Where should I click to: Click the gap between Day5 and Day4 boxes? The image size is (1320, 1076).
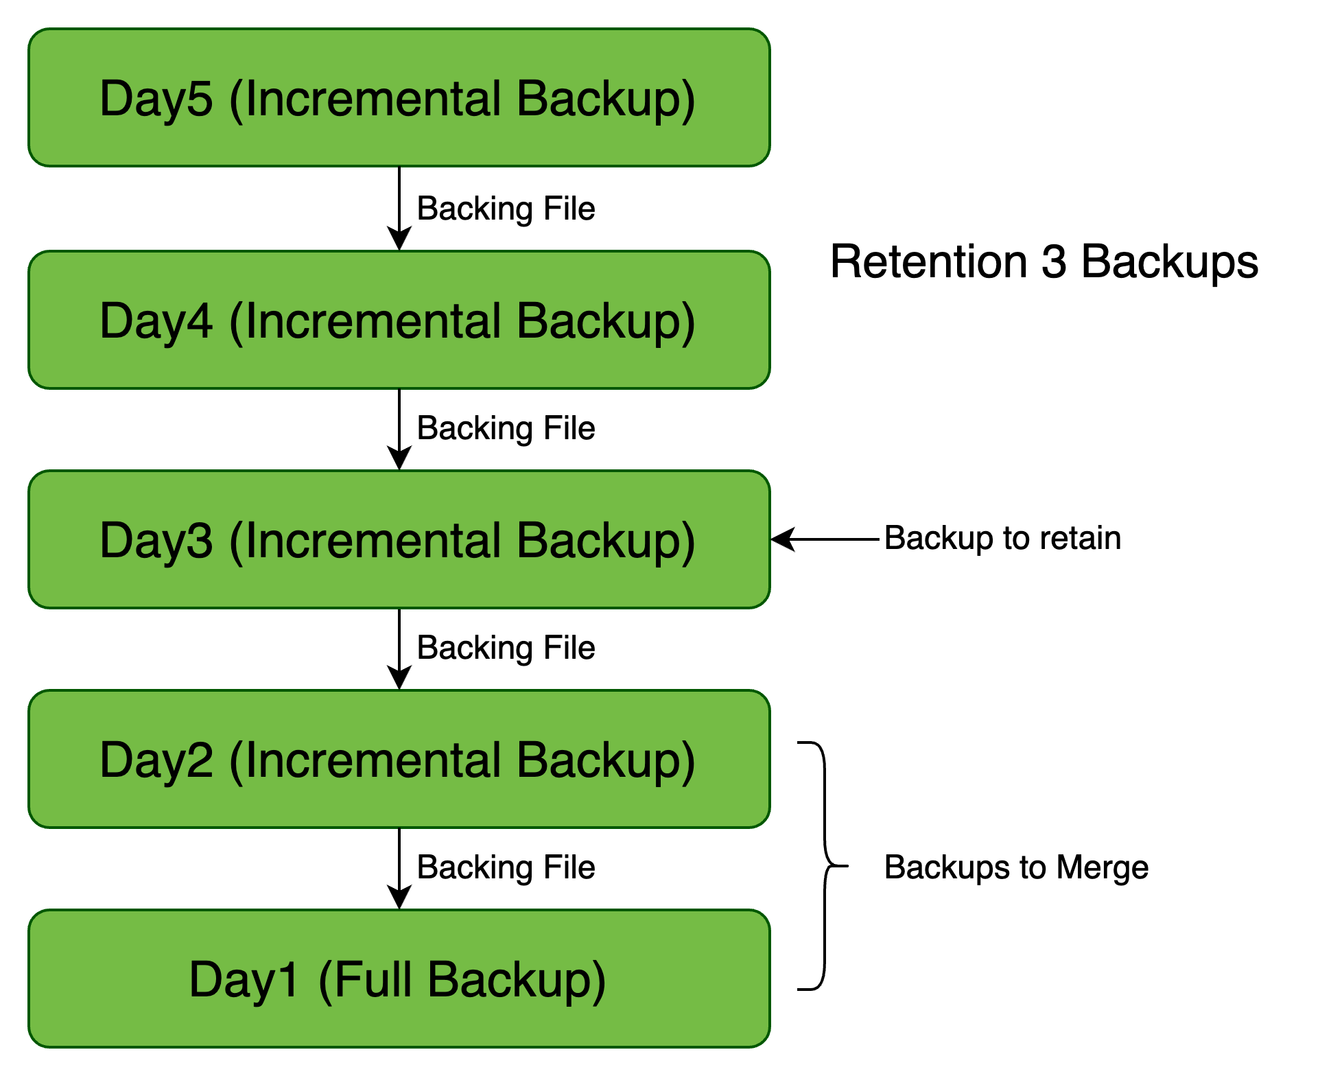click(399, 209)
